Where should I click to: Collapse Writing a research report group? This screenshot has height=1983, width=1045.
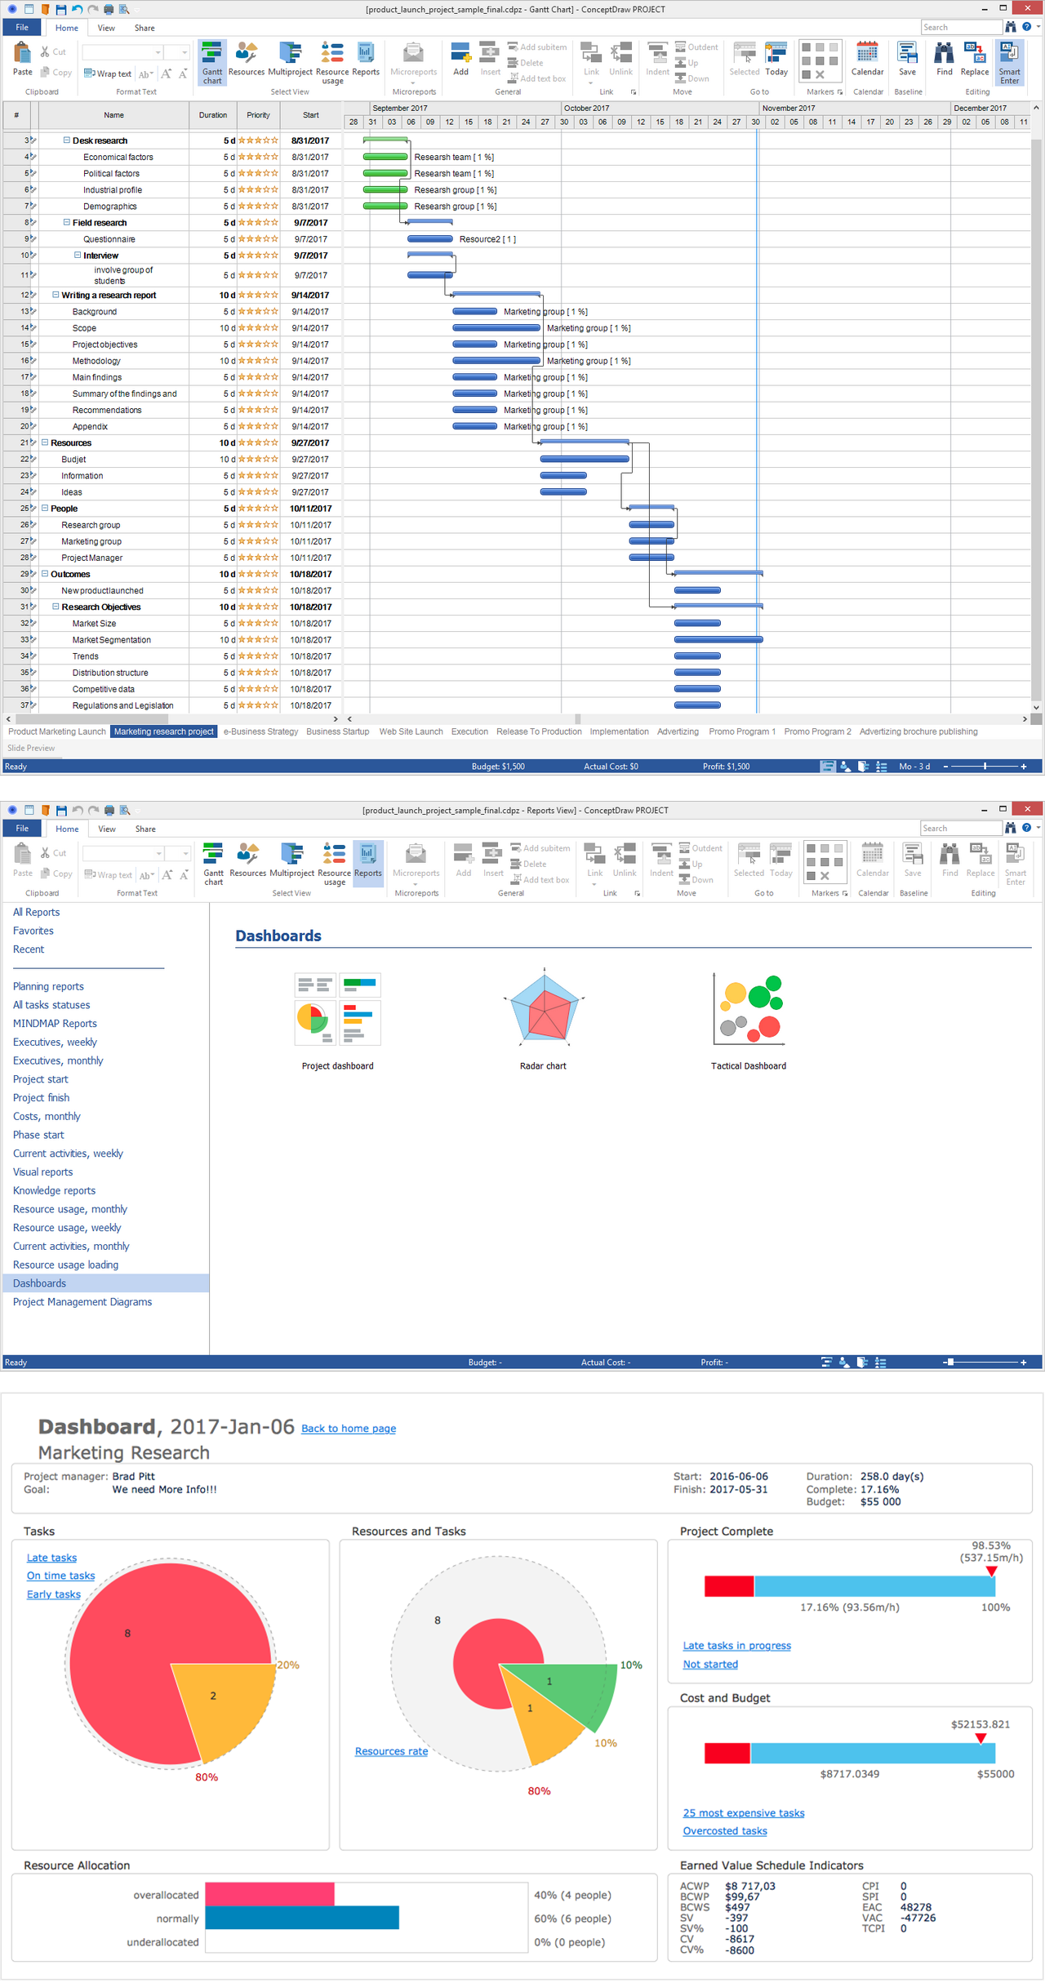56,295
